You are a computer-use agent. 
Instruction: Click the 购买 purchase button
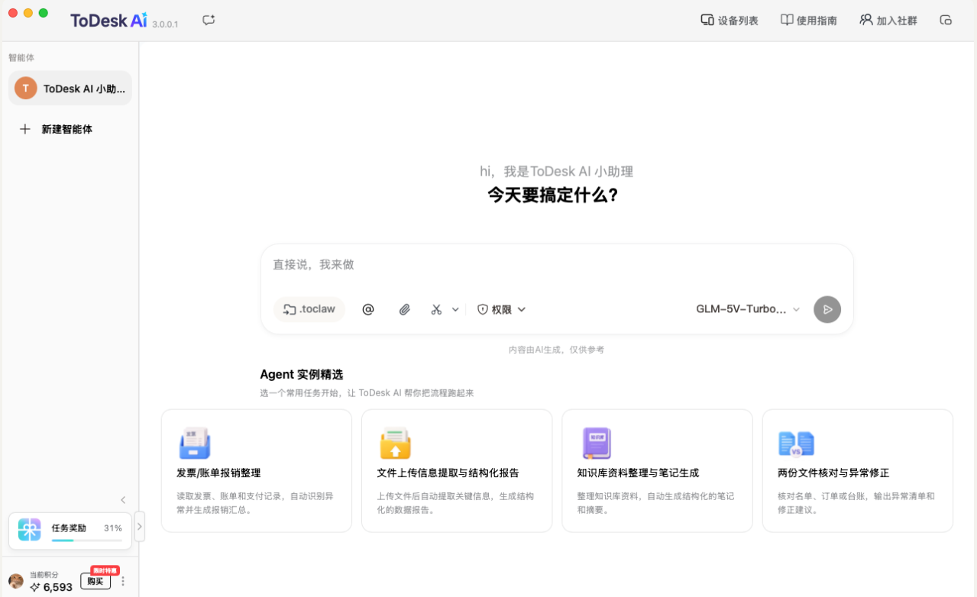point(95,581)
